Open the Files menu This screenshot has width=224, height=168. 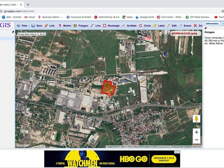point(24,25)
